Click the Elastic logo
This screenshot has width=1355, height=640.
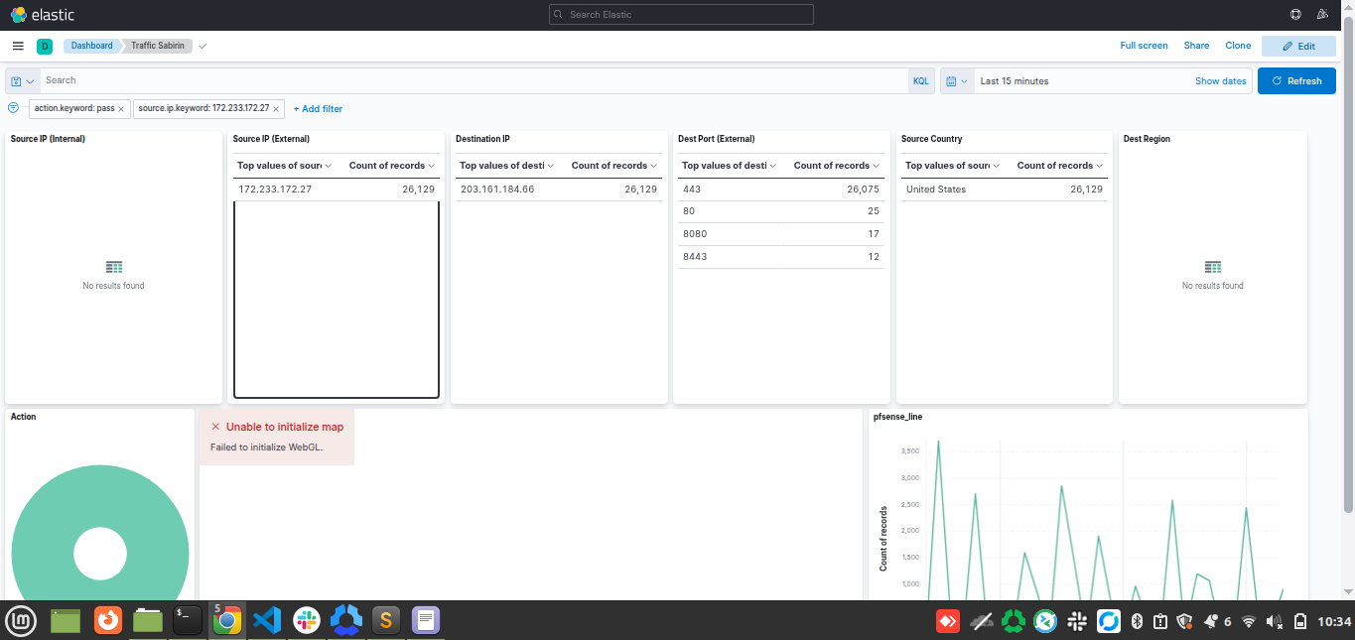42,15
